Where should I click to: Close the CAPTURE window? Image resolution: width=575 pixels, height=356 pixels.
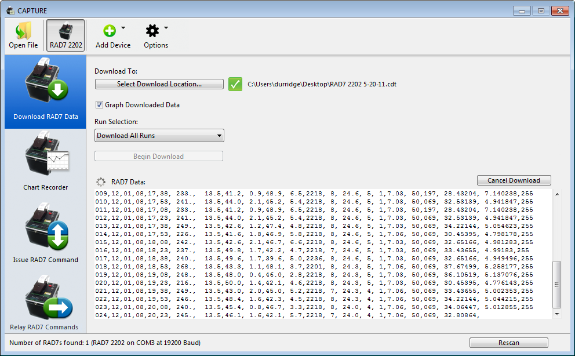pos(560,11)
